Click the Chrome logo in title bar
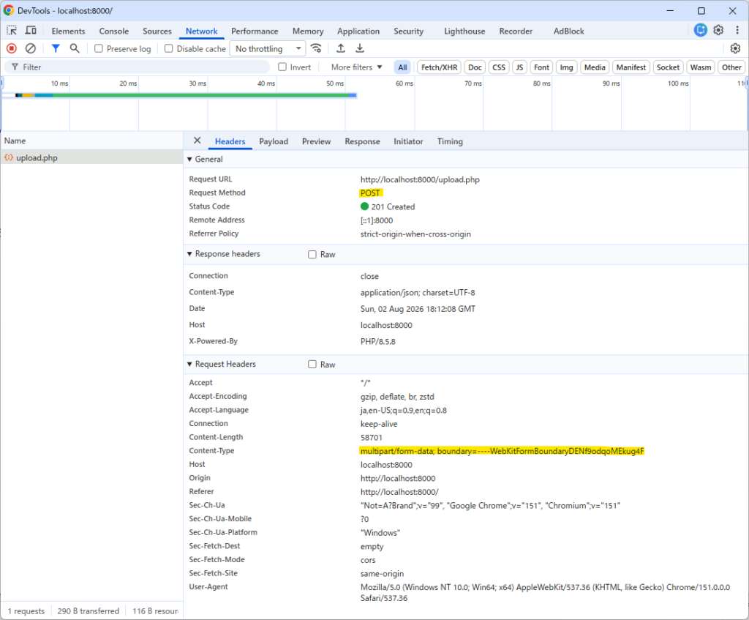The width and height of the screenshot is (749, 620). [9, 10]
